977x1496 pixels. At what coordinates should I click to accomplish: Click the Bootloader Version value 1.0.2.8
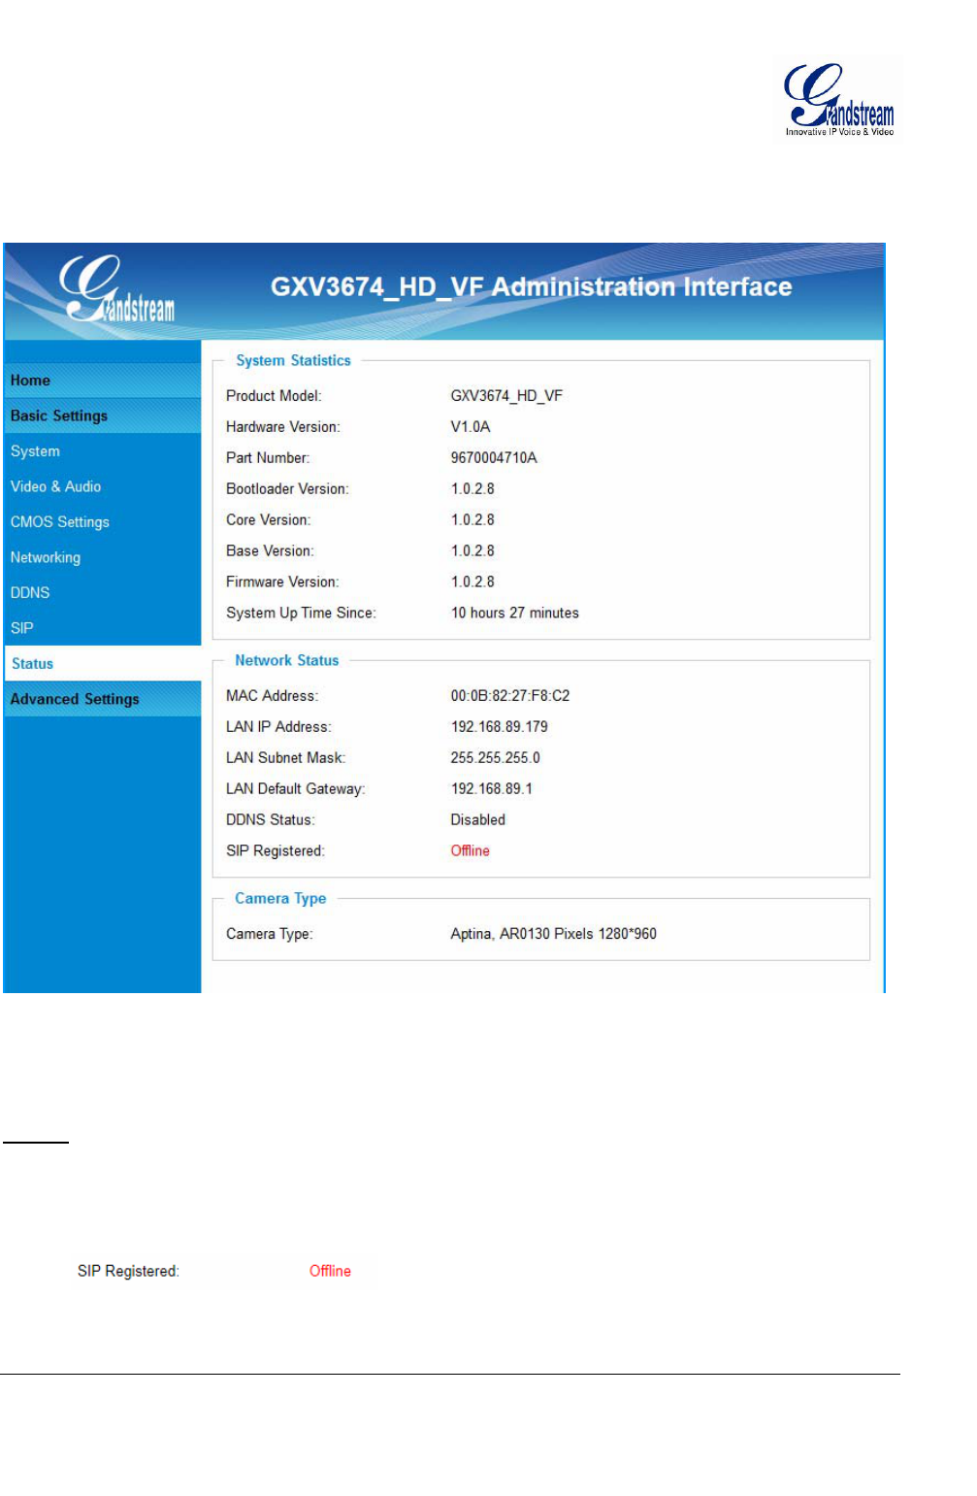click(x=472, y=489)
